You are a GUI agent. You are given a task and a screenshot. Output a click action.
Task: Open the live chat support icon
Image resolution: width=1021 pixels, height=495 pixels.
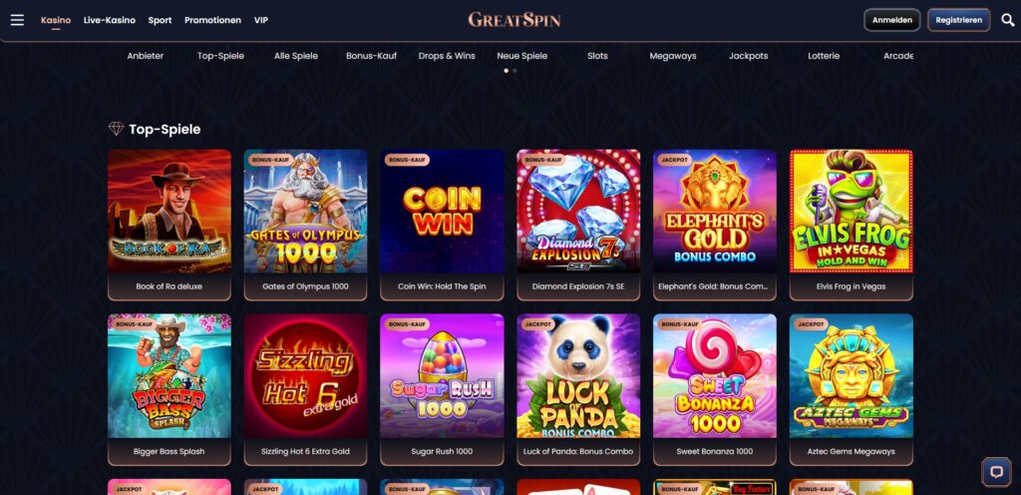click(x=996, y=472)
